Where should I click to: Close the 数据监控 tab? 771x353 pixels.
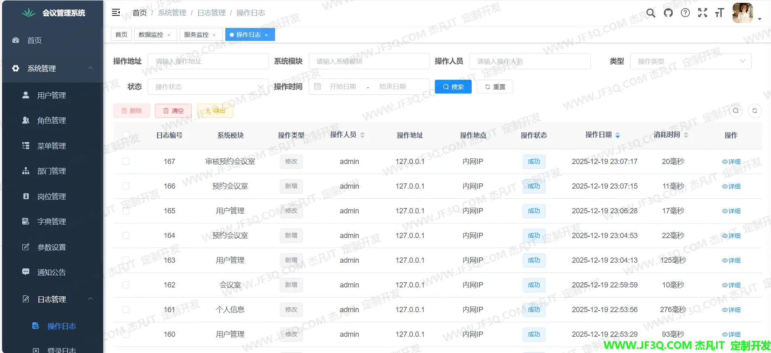[169, 35]
